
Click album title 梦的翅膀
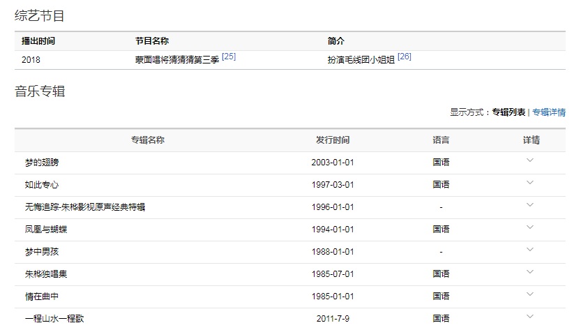tap(42, 163)
